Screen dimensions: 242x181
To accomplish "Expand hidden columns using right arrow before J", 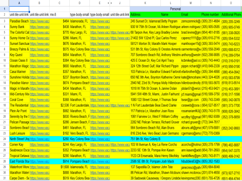I will click(x=111, y=3).
